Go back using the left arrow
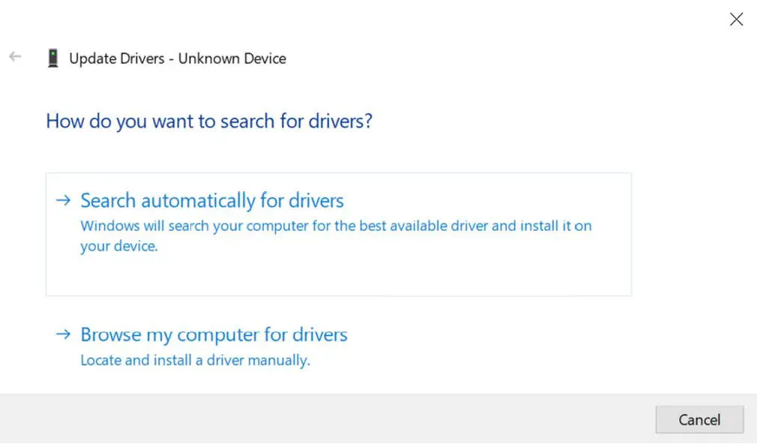Image resolution: width=757 pixels, height=444 pixels. tap(15, 57)
